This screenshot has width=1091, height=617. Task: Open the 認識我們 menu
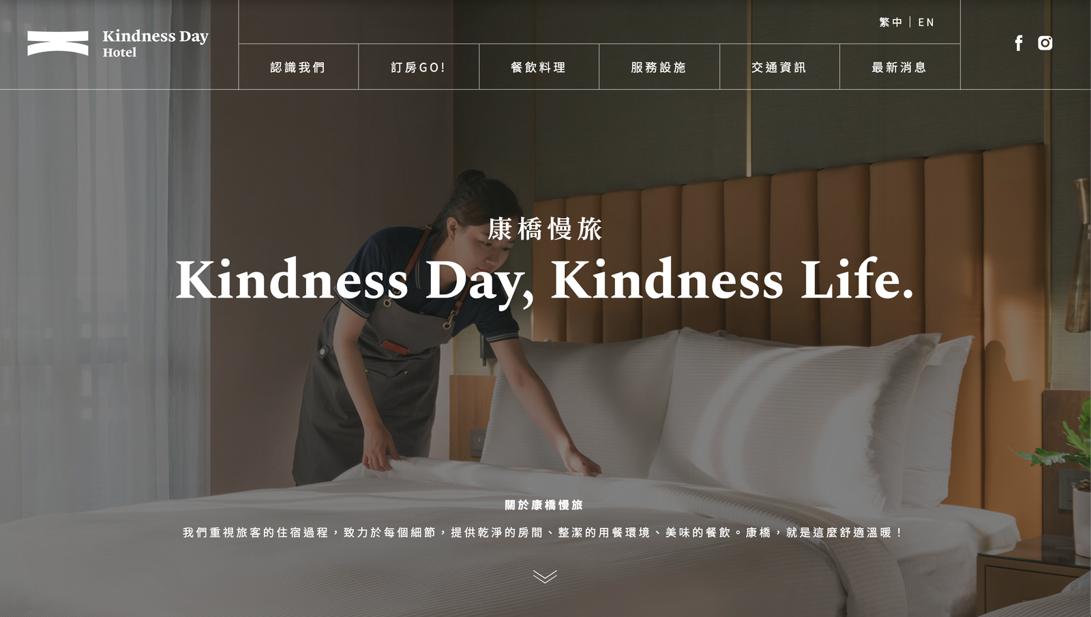click(298, 67)
